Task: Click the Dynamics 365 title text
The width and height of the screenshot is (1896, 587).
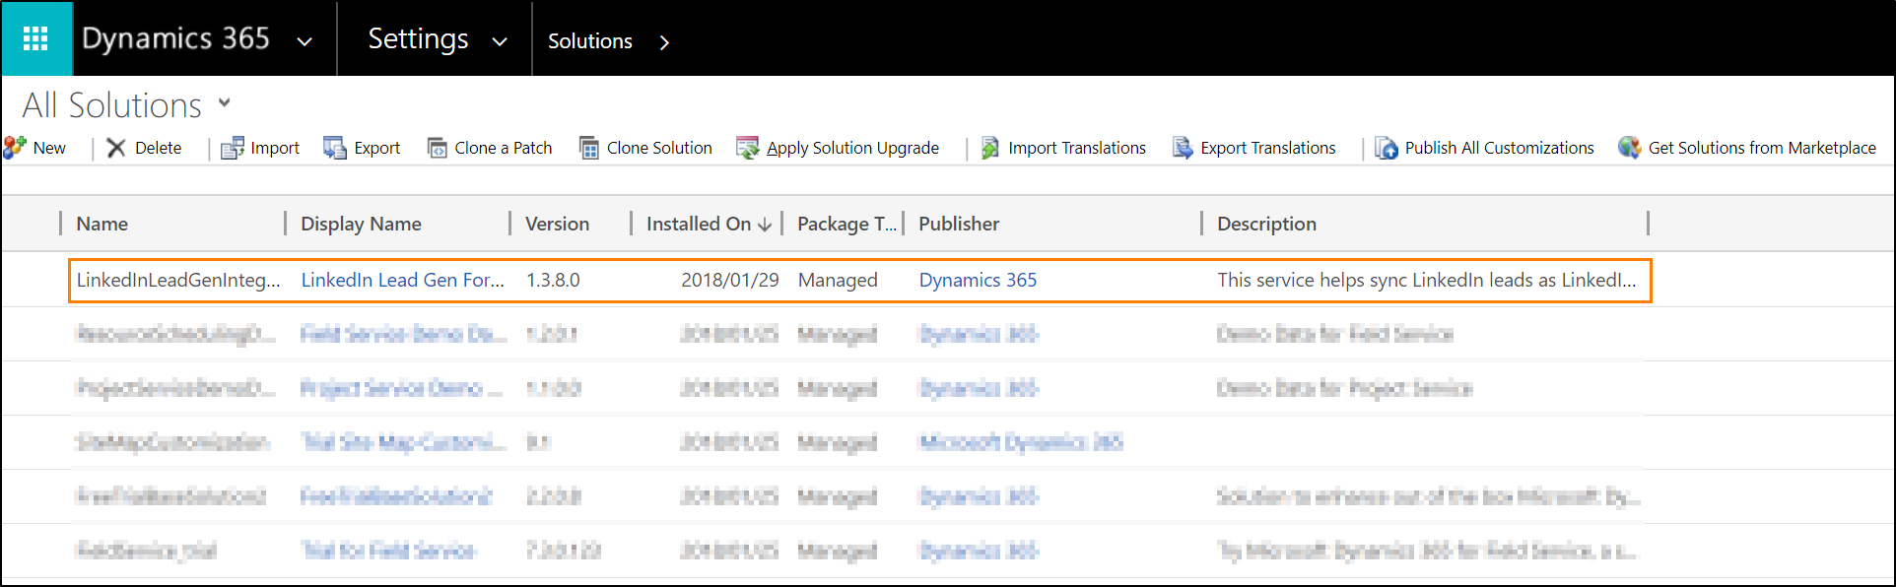Action: pyautogui.click(x=175, y=38)
